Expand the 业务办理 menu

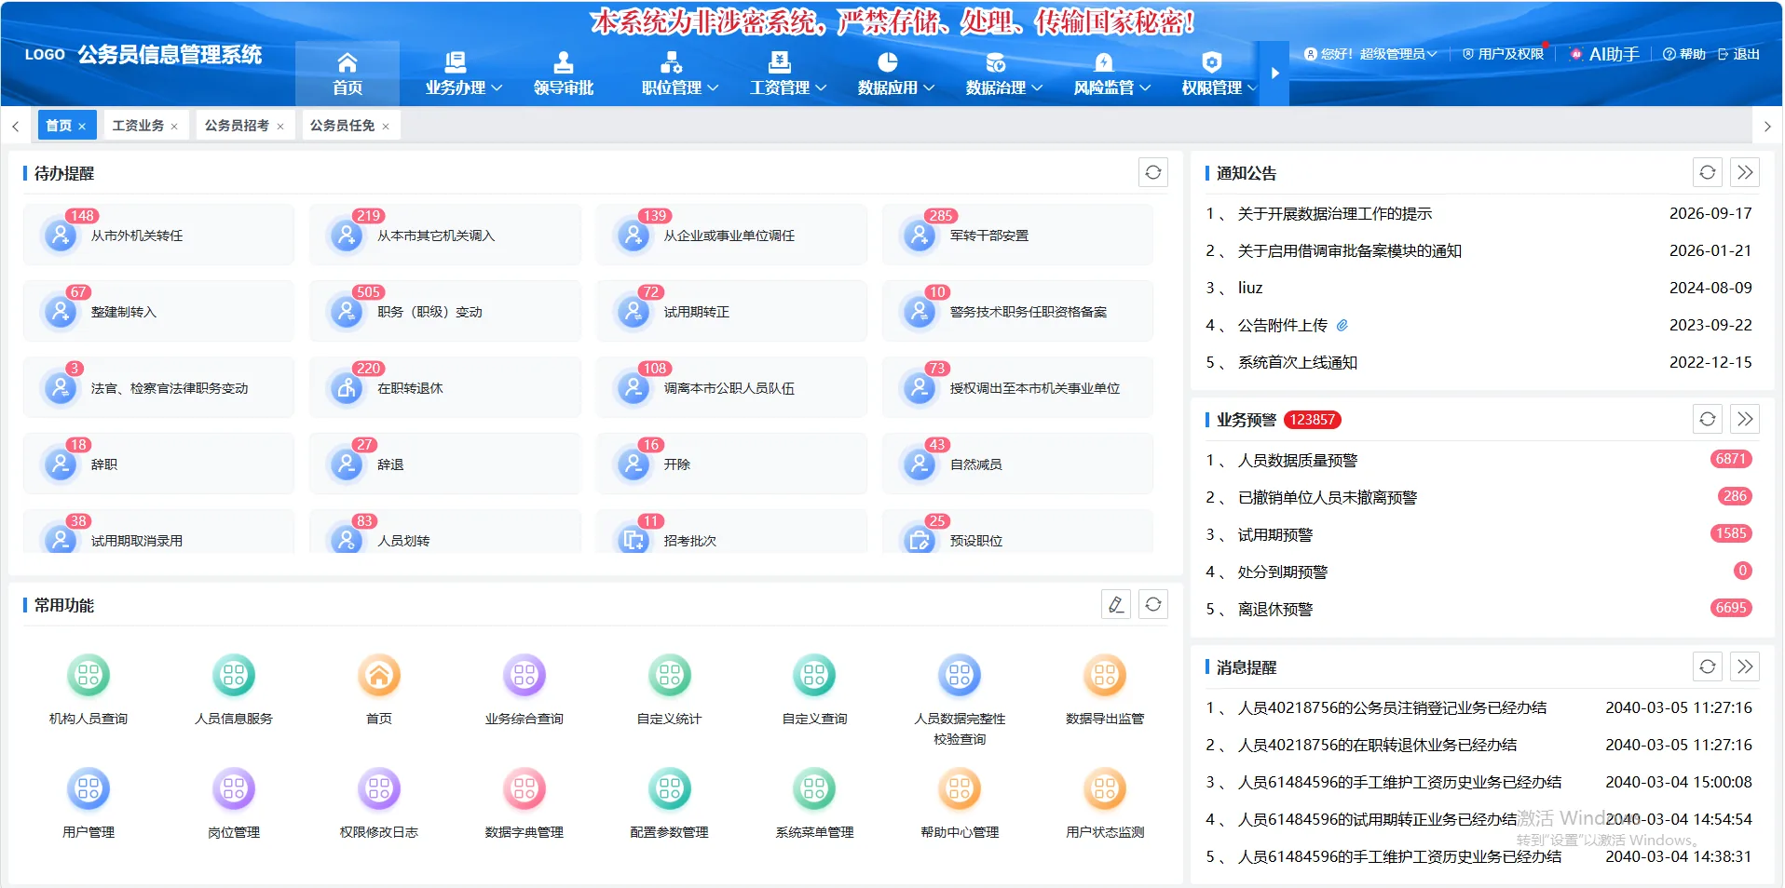click(x=464, y=74)
